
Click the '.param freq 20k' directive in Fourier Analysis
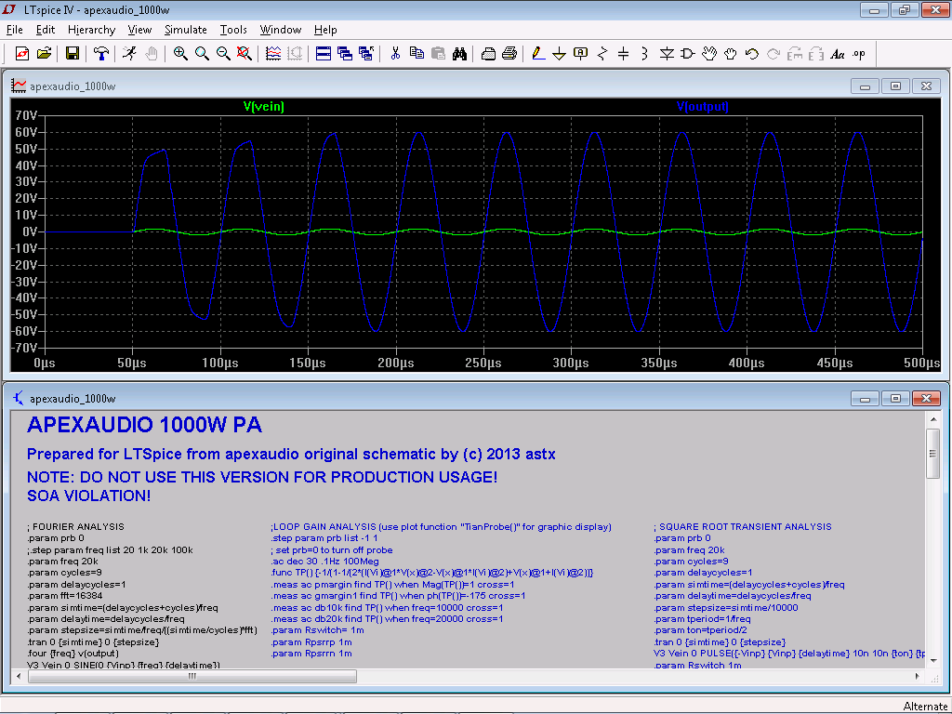(x=62, y=562)
